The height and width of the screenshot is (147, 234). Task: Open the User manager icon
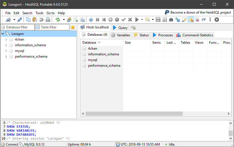pos(69,20)
